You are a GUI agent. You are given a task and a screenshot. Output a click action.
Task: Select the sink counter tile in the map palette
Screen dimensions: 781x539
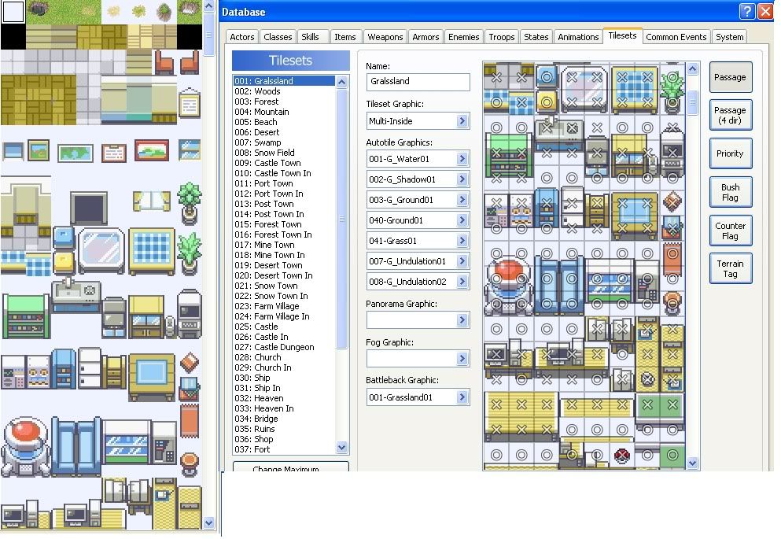(76, 295)
